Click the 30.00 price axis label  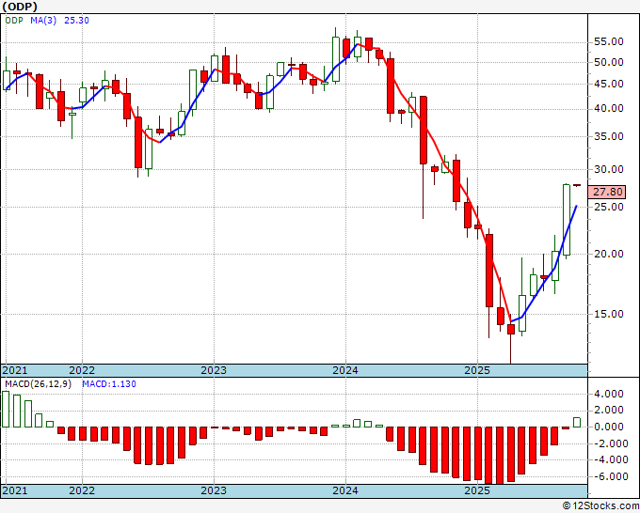click(x=608, y=169)
